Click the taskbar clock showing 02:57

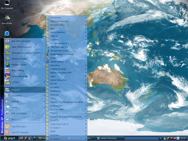(183, 138)
